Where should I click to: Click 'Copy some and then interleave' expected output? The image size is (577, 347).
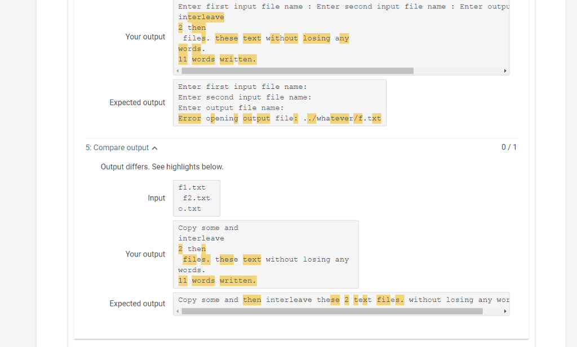tap(344, 300)
